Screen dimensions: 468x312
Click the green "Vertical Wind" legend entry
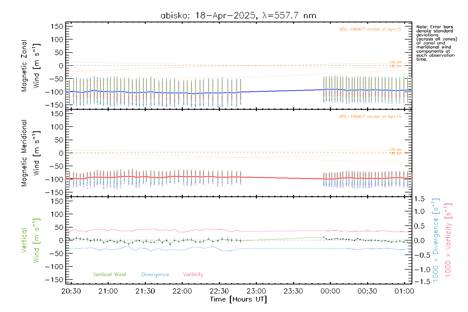pyautogui.click(x=109, y=275)
